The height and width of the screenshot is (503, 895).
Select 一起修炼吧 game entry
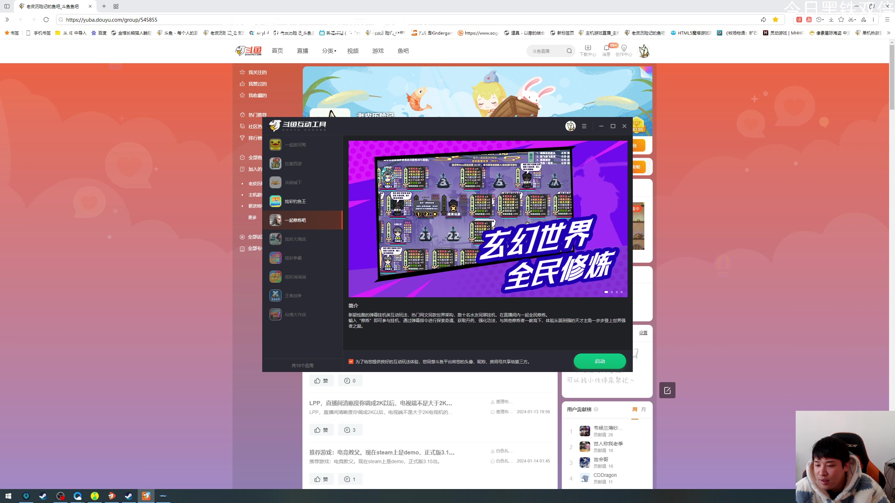(302, 220)
